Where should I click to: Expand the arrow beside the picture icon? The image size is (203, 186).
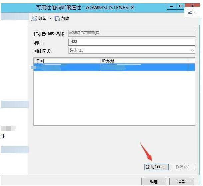point(196,12)
